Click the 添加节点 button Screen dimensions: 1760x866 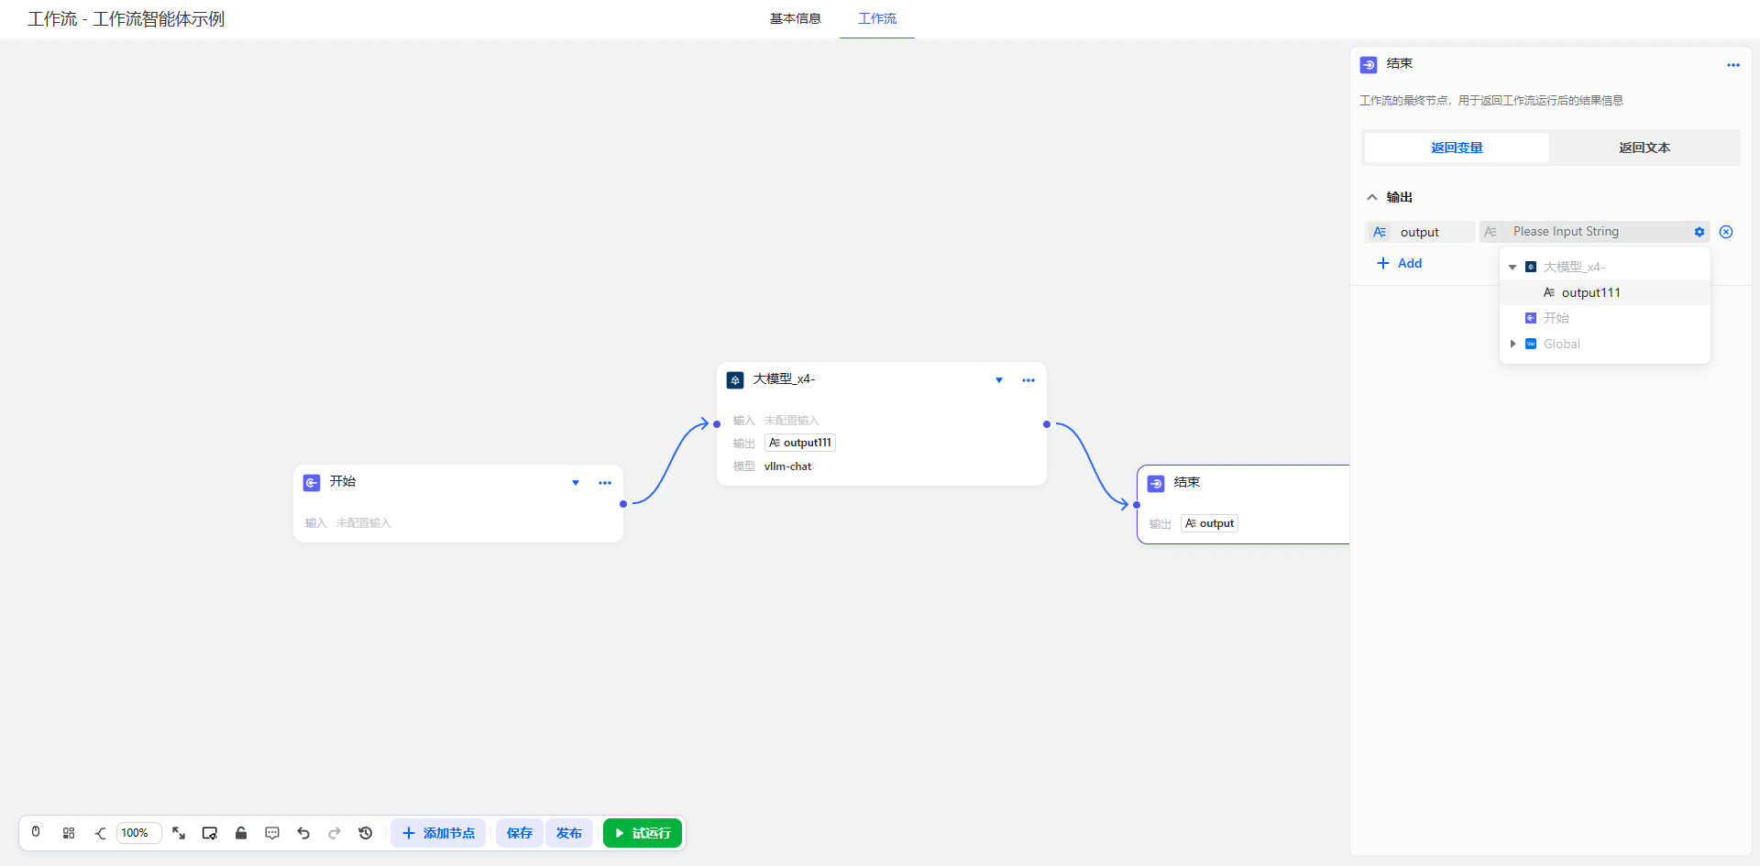[x=438, y=833]
